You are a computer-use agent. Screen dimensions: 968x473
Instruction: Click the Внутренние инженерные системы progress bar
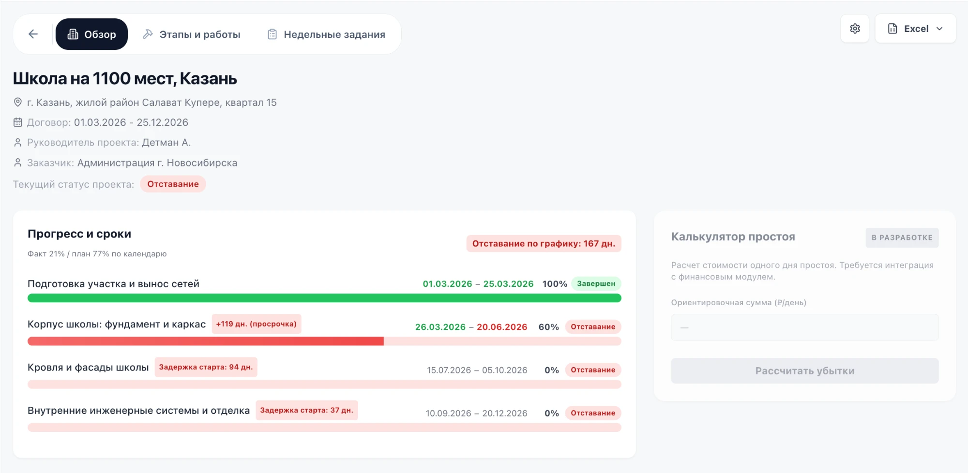324,428
